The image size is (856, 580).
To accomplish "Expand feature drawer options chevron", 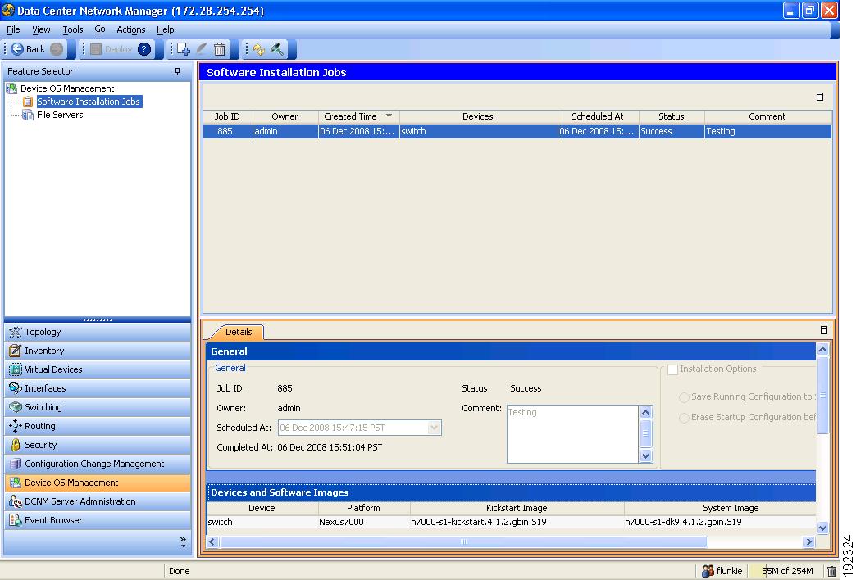I will pyautogui.click(x=183, y=541).
